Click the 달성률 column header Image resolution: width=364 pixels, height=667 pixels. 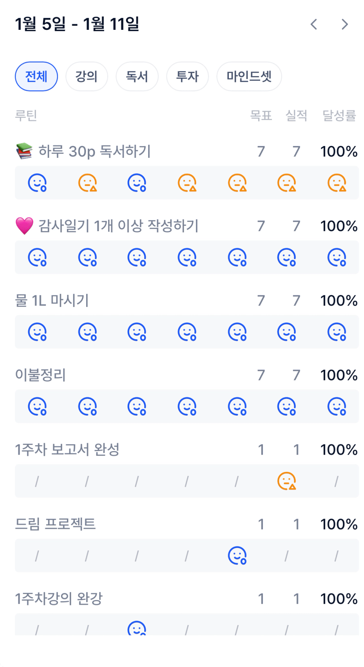coord(339,115)
